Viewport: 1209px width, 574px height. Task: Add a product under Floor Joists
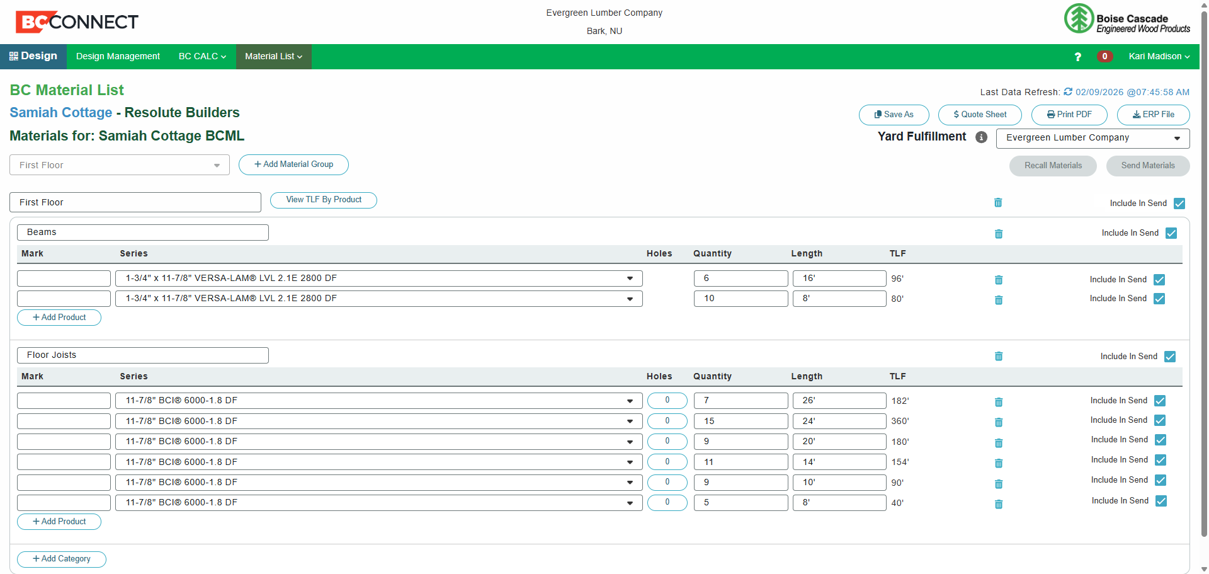click(x=59, y=522)
